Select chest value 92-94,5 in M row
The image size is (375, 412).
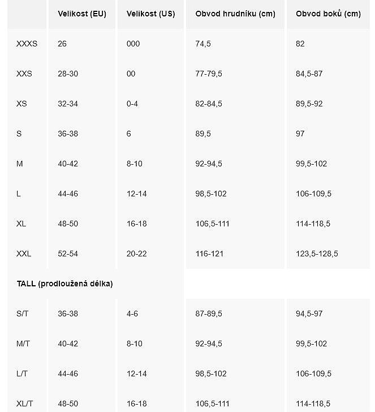point(209,164)
